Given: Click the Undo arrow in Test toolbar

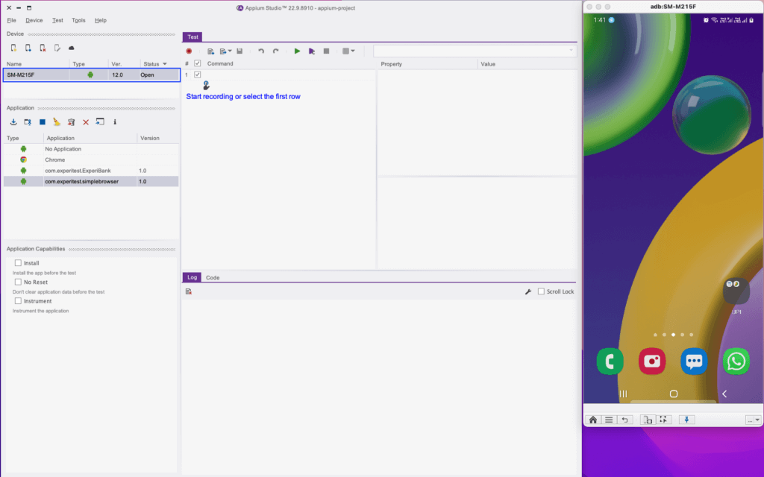Looking at the screenshot, I should (261, 51).
